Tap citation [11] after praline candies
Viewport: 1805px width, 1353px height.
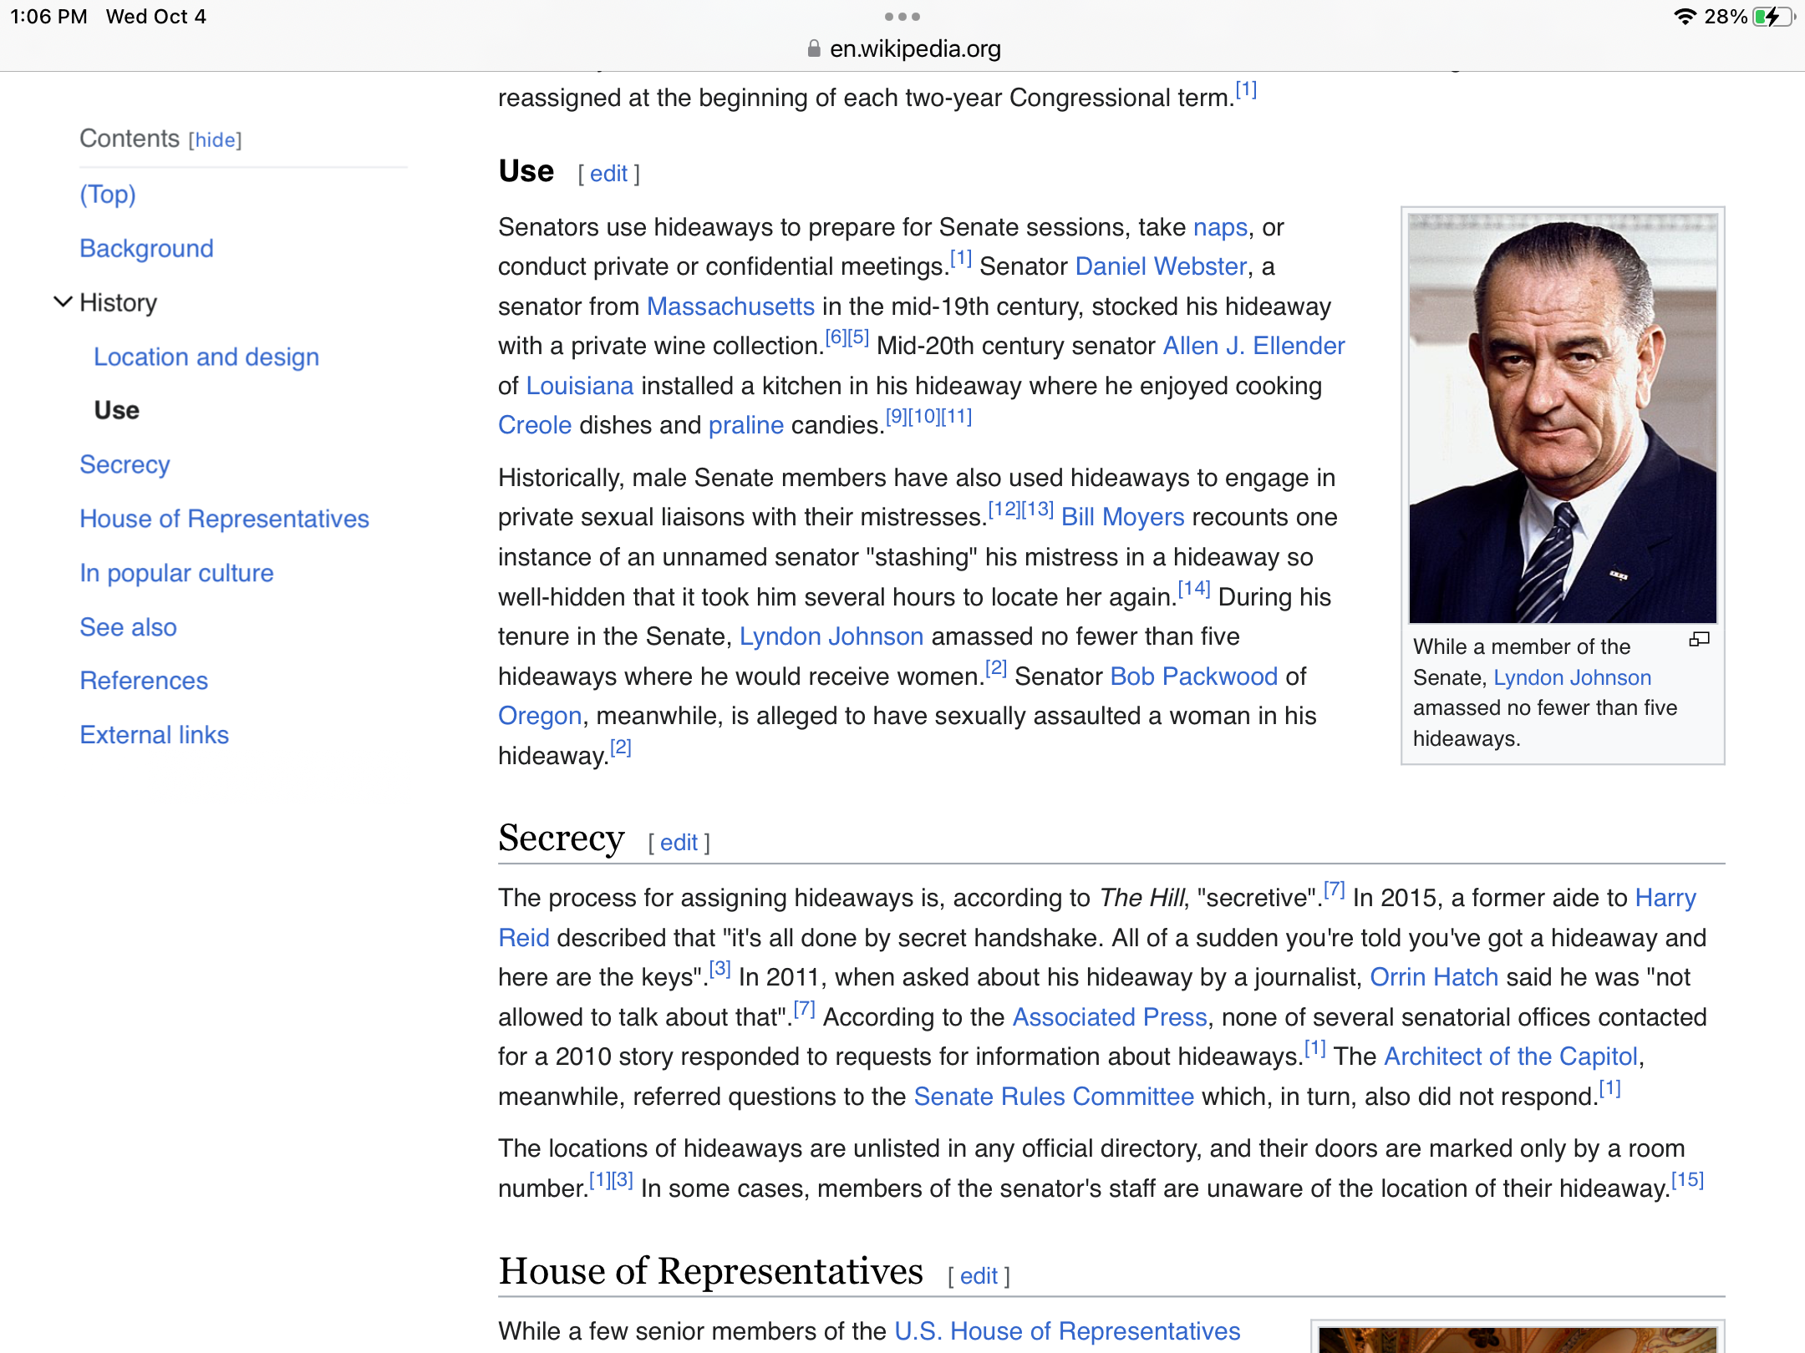[956, 417]
